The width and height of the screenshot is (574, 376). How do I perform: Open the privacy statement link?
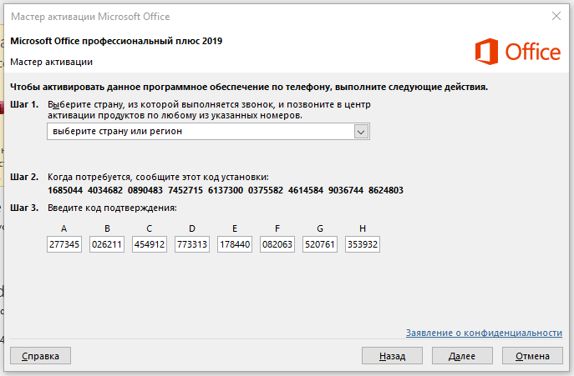coord(484,333)
